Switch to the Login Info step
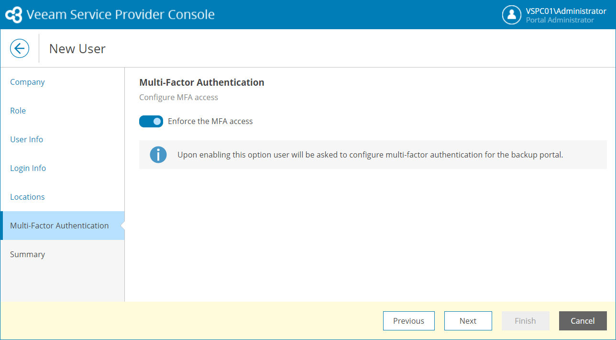The image size is (616, 340). pyautogui.click(x=28, y=168)
